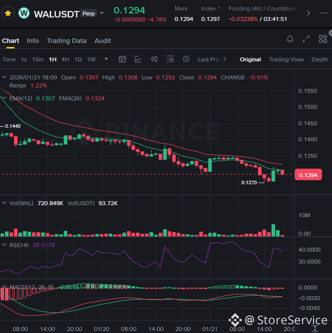
Task: Select the 1D interval
Action: pyautogui.click(x=78, y=59)
